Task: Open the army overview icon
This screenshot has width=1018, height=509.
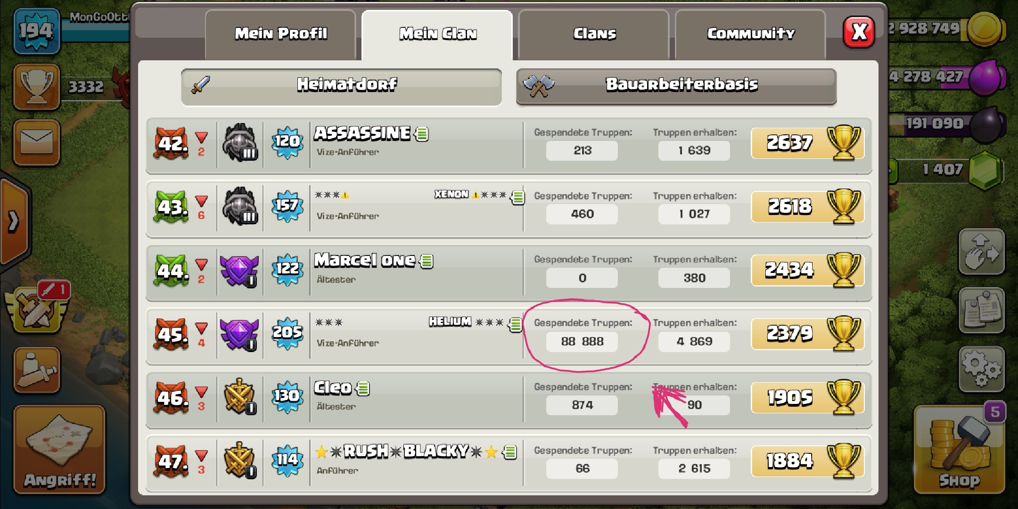Action: [37, 370]
